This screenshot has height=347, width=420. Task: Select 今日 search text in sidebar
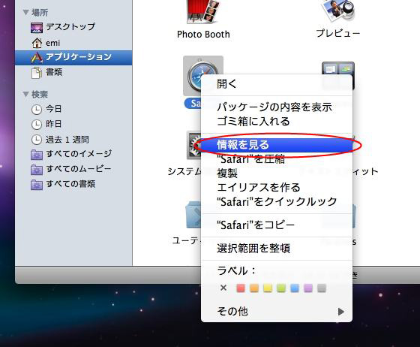point(54,109)
